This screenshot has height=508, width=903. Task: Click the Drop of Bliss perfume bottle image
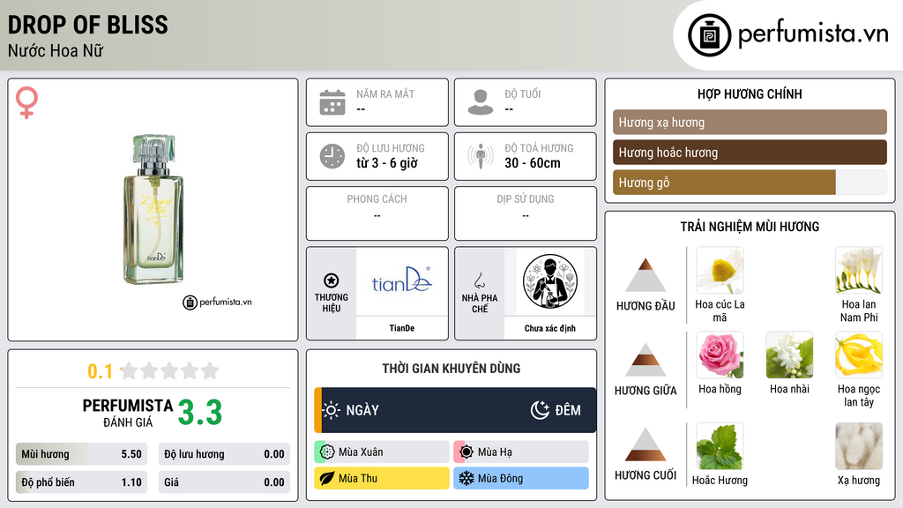153,209
